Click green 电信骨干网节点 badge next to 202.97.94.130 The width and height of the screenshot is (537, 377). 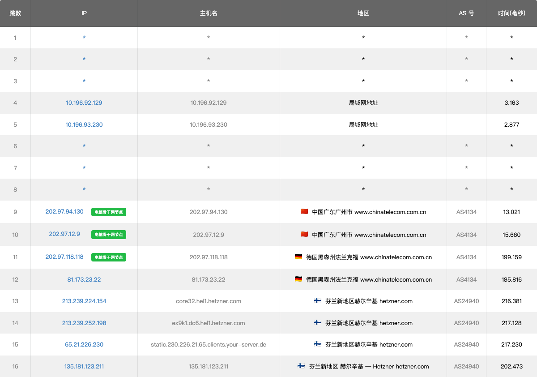[109, 212]
